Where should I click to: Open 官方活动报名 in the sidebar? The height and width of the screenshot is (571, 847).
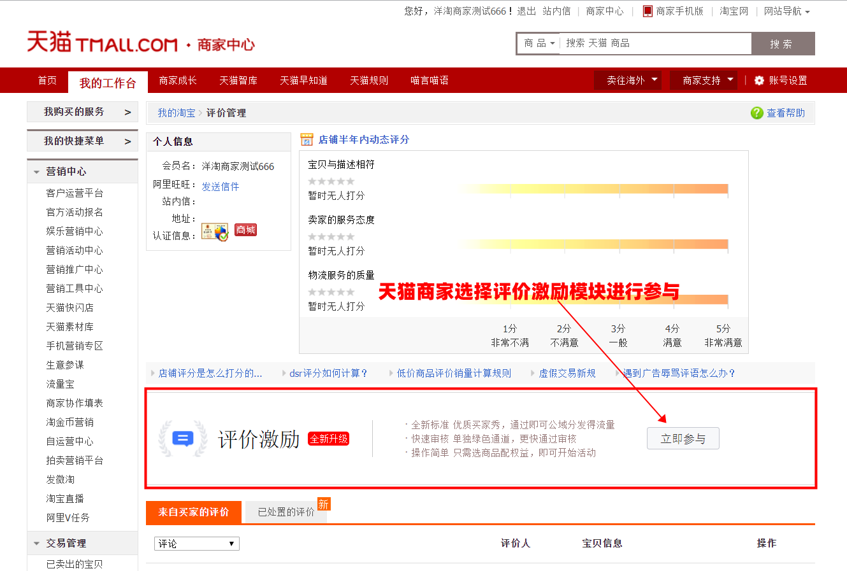[x=75, y=212]
